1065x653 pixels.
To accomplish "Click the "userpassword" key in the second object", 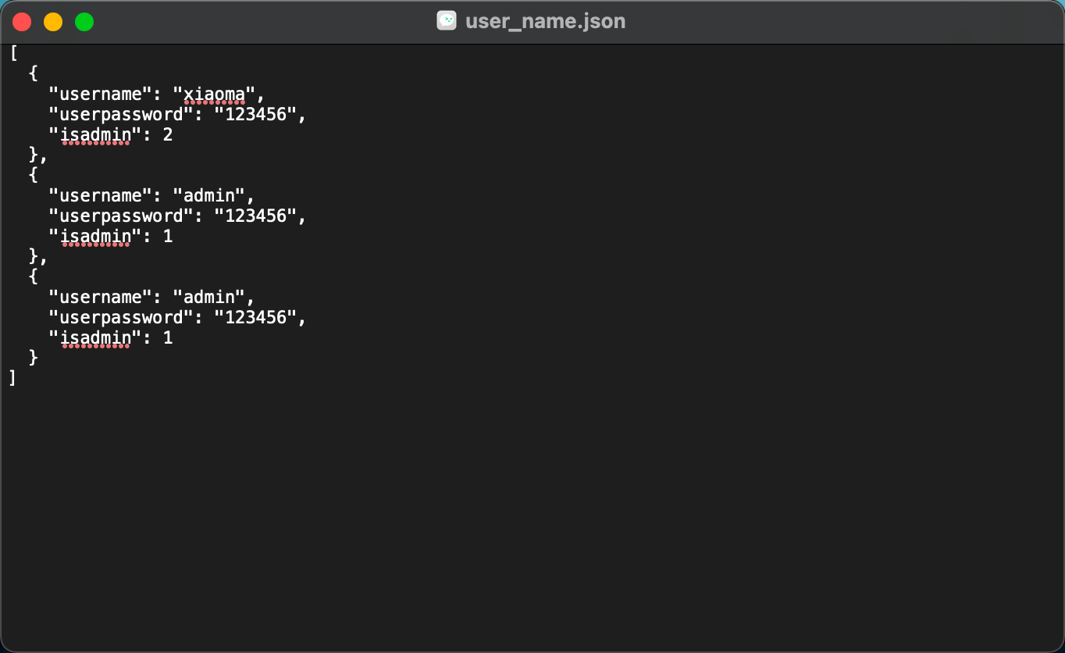I will coord(120,216).
